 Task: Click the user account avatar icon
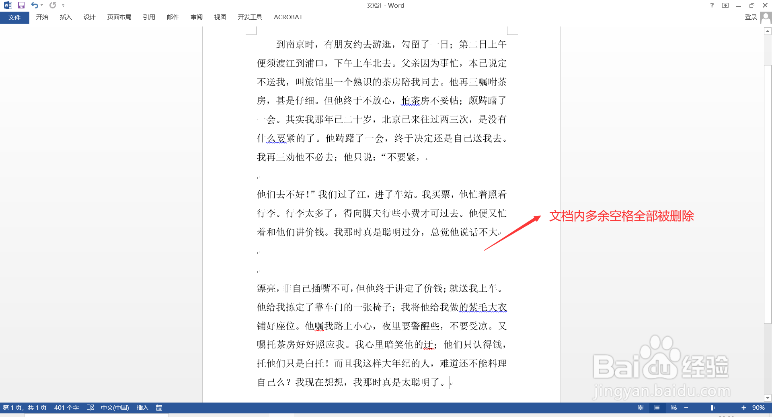click(766, 18)
